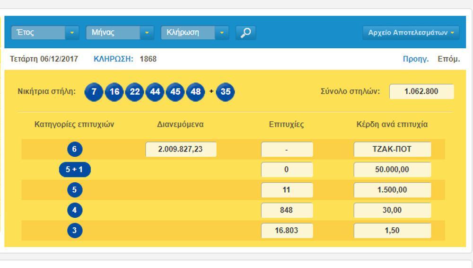
Task: Click winning number ball 22
Action: [135, 91]
